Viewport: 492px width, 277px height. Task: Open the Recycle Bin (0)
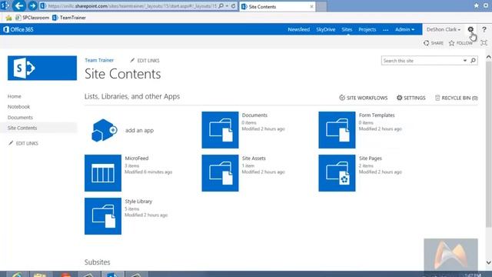(456, 98)
